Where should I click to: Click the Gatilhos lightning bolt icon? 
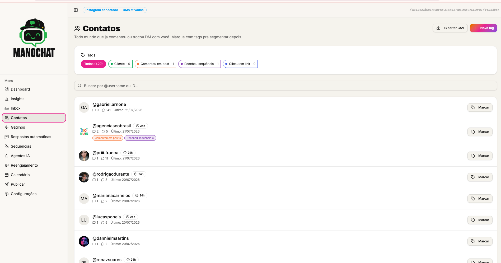pos(7,127)
